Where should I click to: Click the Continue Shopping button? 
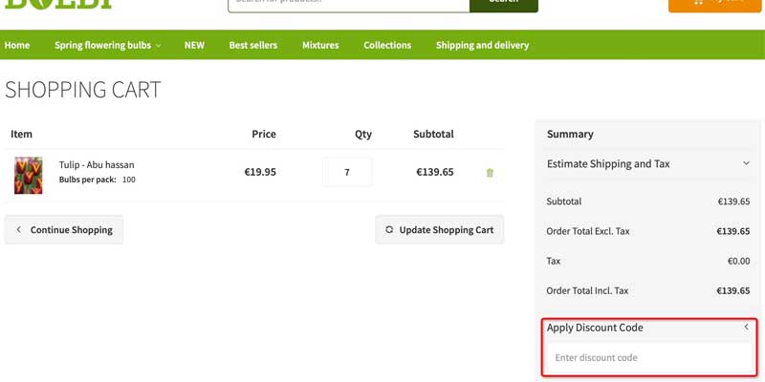[x=64, y=229]
